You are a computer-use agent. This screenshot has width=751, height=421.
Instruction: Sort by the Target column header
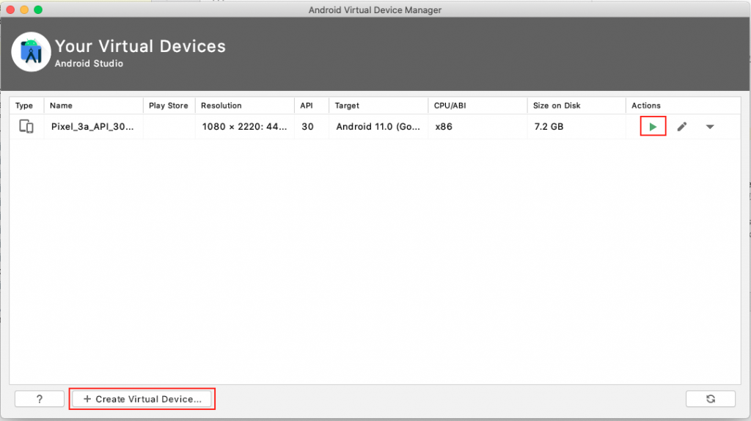pyautogui.click(x=347, y=106)
